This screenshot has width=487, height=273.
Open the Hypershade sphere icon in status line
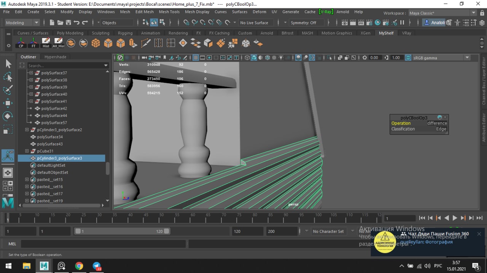[377, 23]
